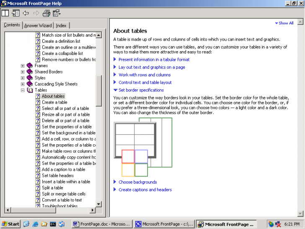Expand the Frames tree node
Image resolution: width=305 pixels, height=229 pixels.
click(23, 66)
